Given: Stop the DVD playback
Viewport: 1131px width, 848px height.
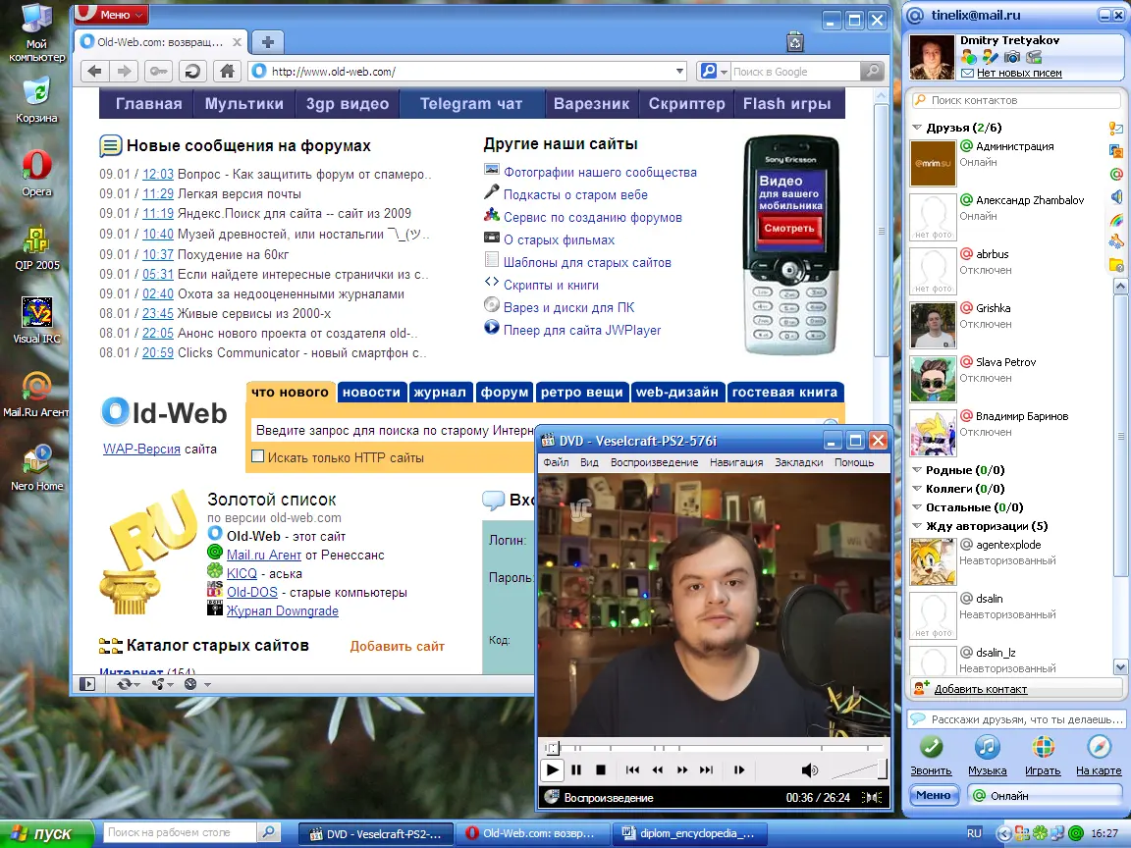Looking at the screenshot, I should pos(600,769).
